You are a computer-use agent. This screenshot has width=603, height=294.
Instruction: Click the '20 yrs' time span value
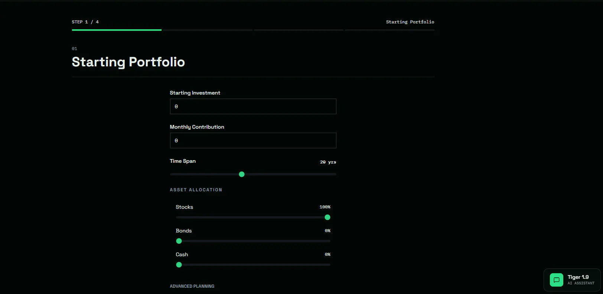coord(328,162)
